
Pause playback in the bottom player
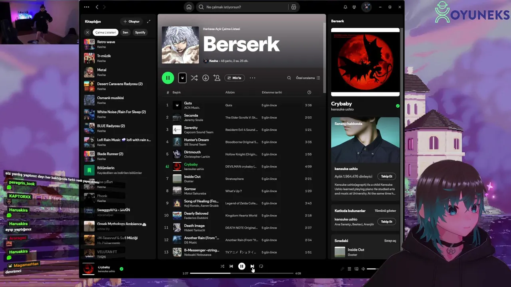click(242, 266)
